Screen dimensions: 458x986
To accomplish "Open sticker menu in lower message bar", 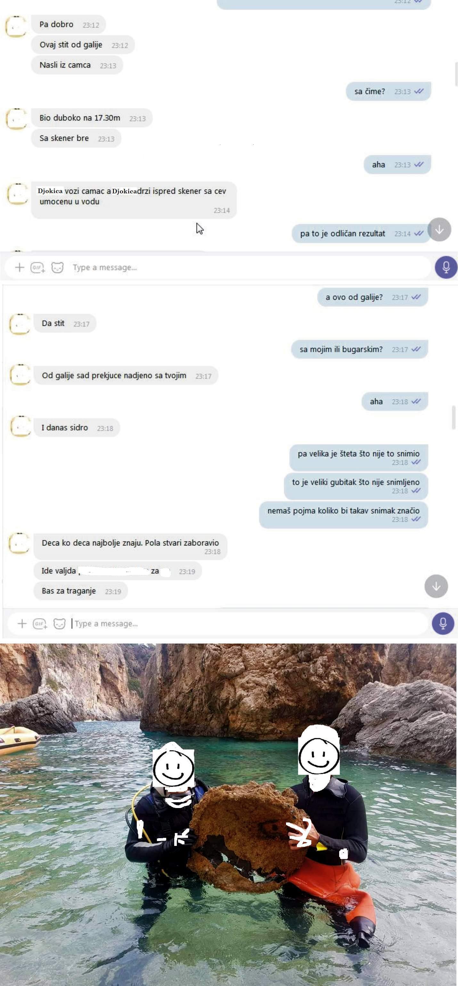I will (x=59, y=624).
